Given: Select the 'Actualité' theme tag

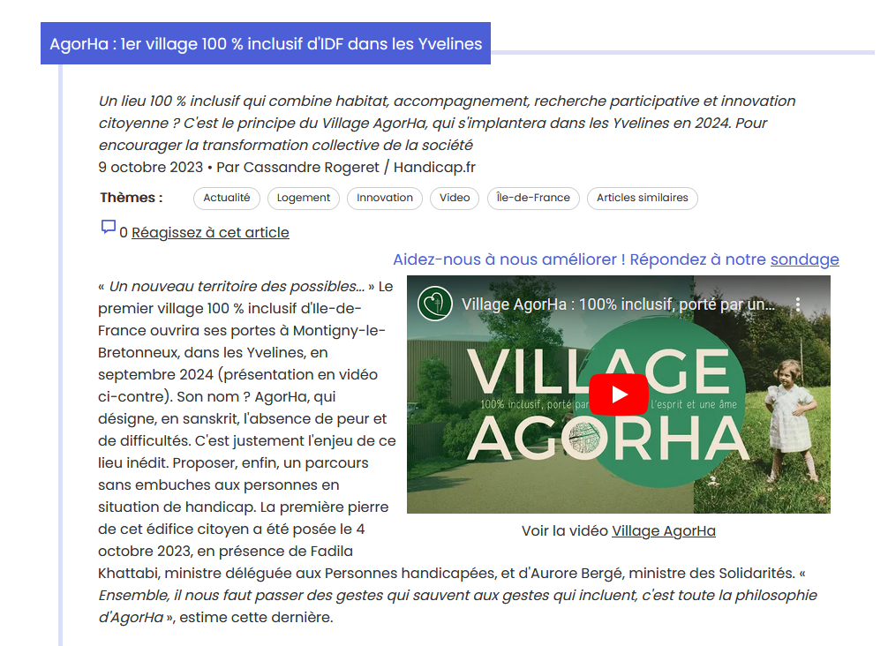Looking at the screenshot, I should tap(226, 199).
